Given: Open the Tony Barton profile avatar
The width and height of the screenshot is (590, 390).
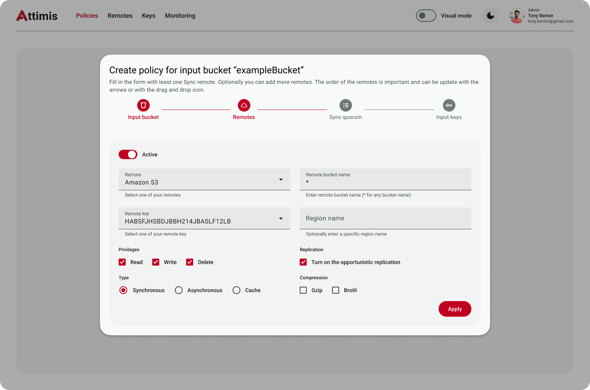Looking at the screenshot, I should (517, 16).
